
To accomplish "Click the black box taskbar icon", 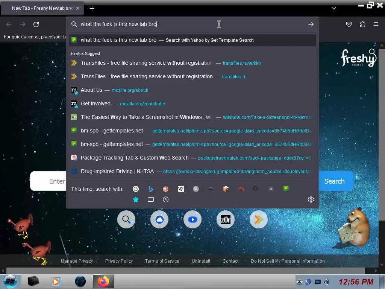I will pyautogui.click(x=33, y=281).
